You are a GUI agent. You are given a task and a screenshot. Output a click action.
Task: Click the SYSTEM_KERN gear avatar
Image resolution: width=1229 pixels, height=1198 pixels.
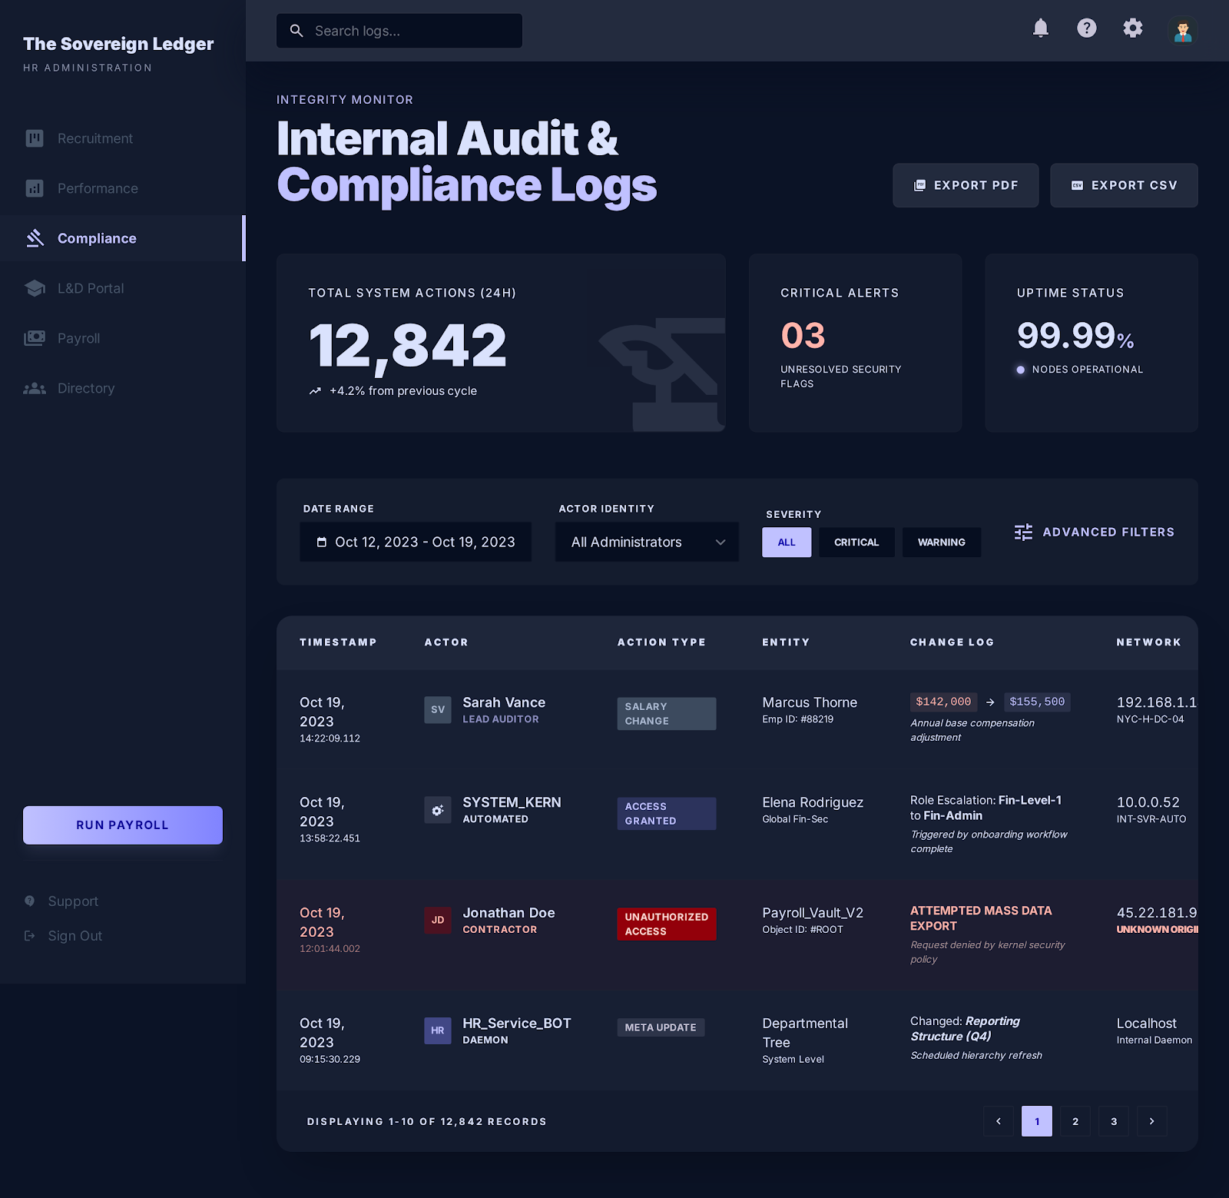pos(438,810)
